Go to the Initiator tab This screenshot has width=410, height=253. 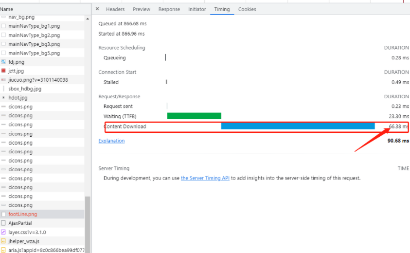point(197,9)
